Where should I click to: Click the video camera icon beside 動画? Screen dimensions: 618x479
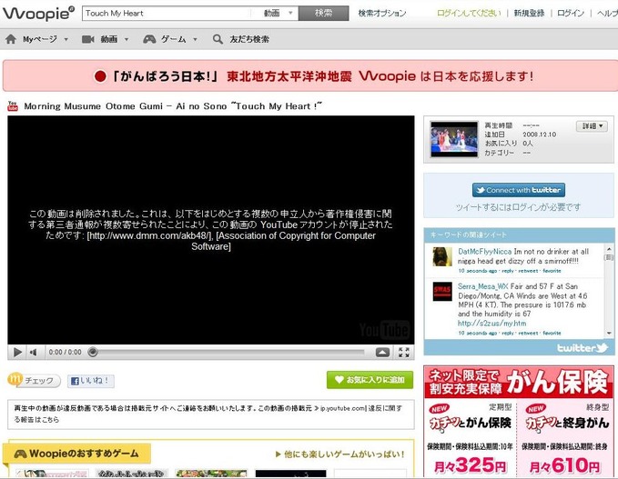tap(87, 39)
